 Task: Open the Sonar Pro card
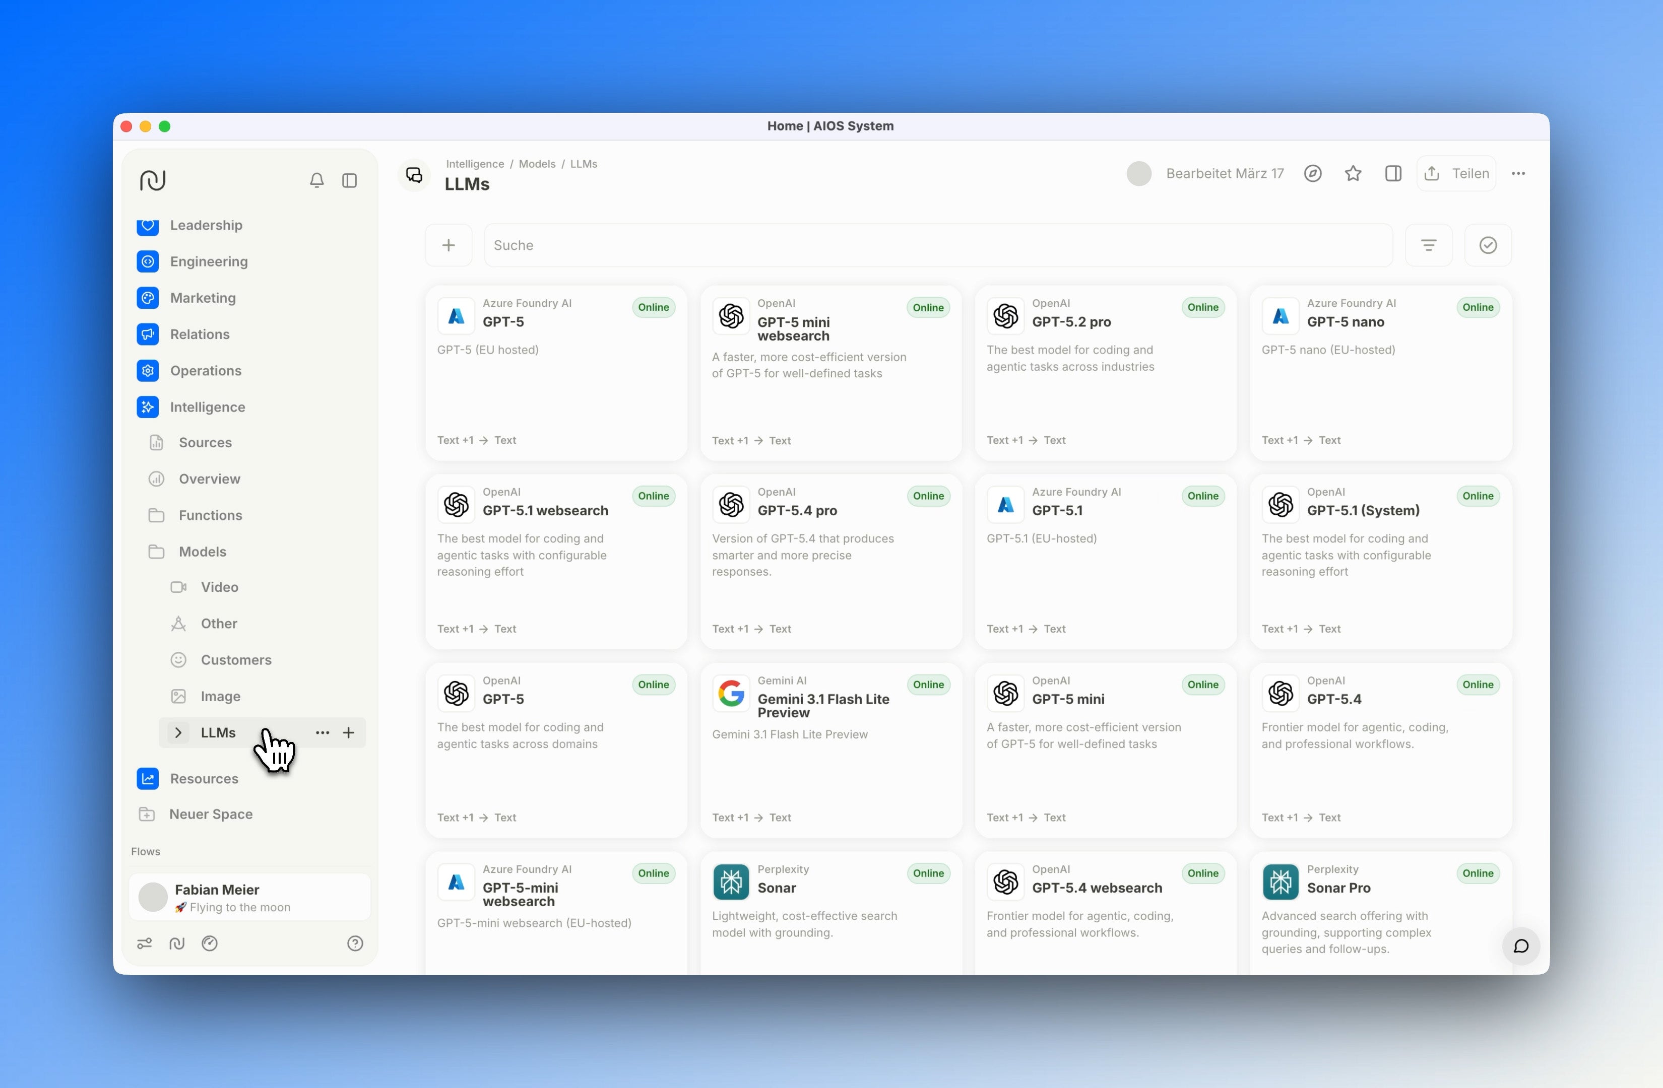1380,913
